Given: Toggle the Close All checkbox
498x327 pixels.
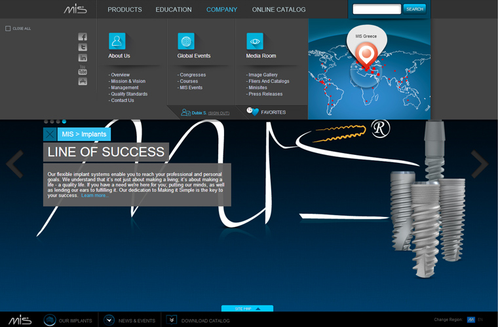Looking at the screenshot, I should coord(8,29).
